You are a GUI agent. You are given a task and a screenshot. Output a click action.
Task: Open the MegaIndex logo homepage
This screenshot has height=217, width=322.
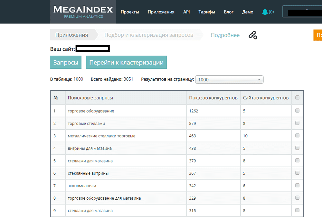[x=82, y=12]
